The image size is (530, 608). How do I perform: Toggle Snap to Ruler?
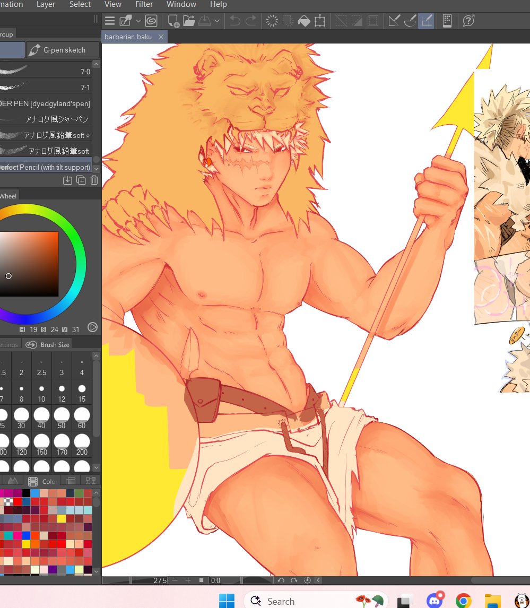394,21
